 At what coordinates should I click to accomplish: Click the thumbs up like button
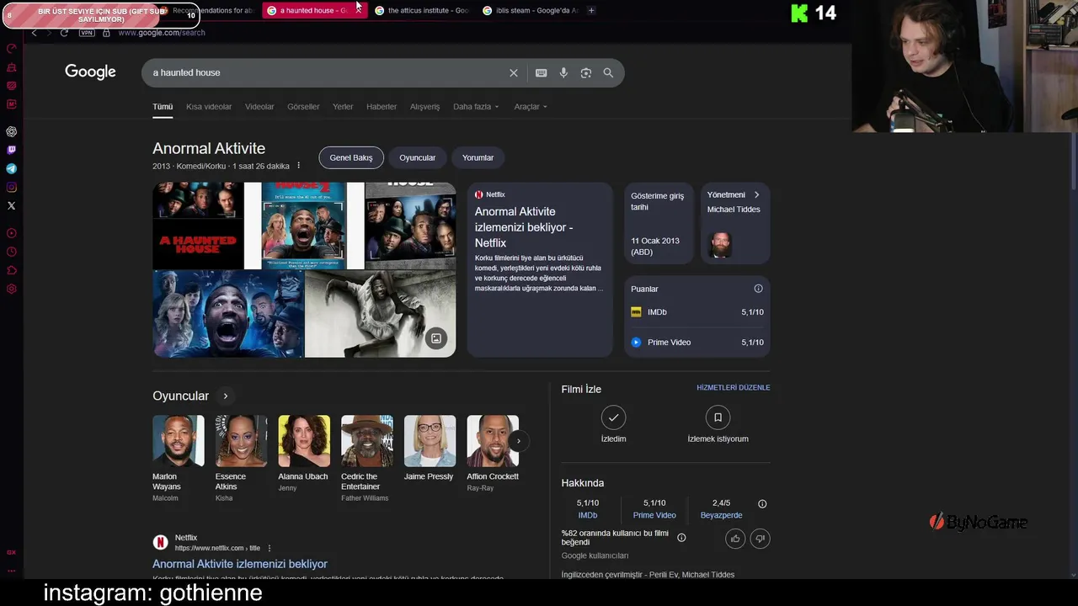pyautogui.click(x=735, y=539)
